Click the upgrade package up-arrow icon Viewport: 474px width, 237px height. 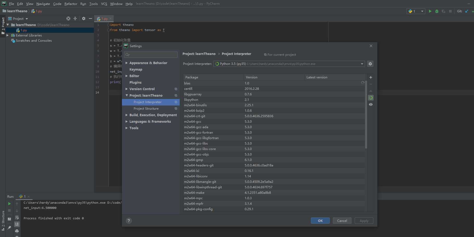pyautogui.click(x=371, y=91)
